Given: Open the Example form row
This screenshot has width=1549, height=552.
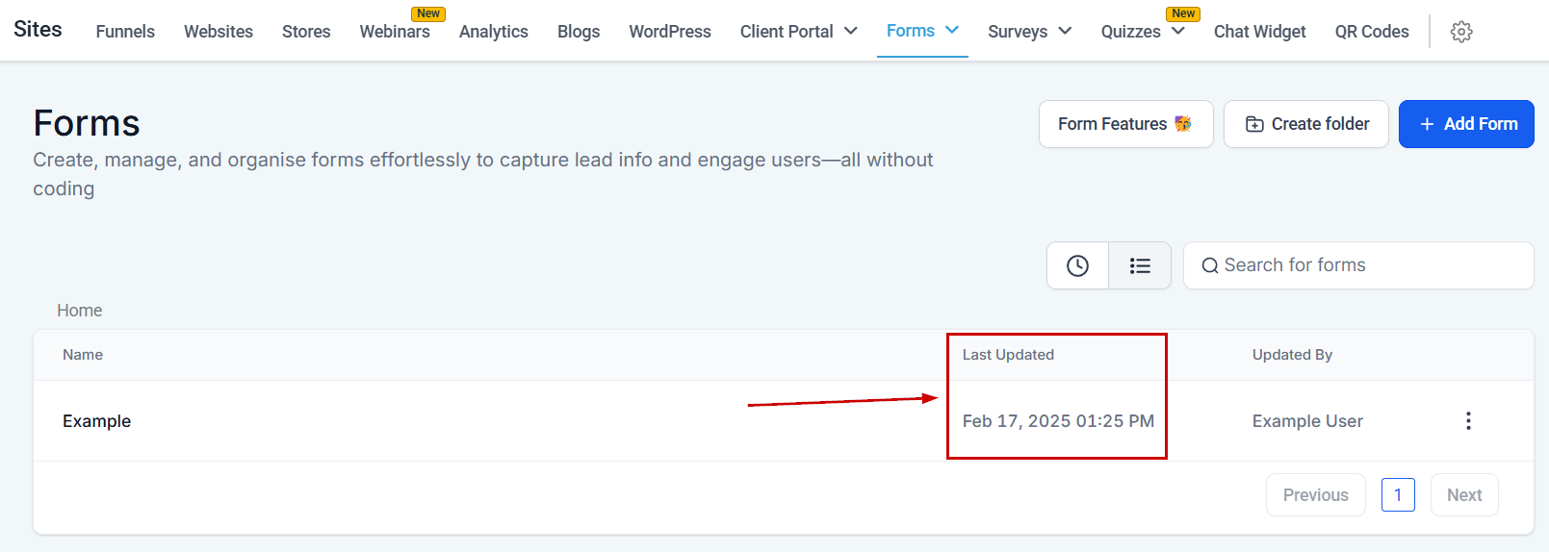Looking at the screenshot, I should click(x=97, y=421).
